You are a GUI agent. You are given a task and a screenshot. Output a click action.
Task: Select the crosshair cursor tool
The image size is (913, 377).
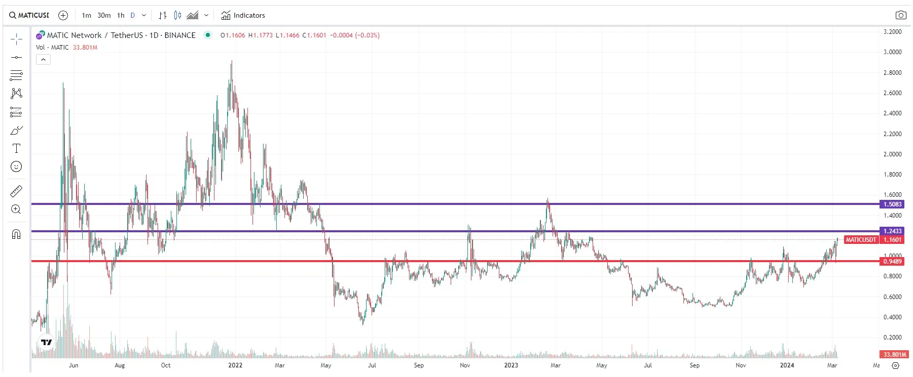[16, 39]
